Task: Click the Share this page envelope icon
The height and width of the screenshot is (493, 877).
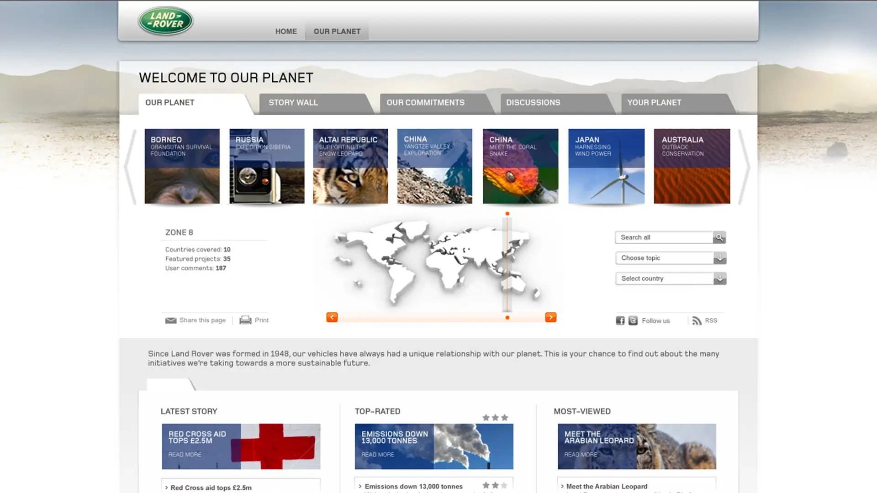Action: pyautogui.click(x=171, y=320)
